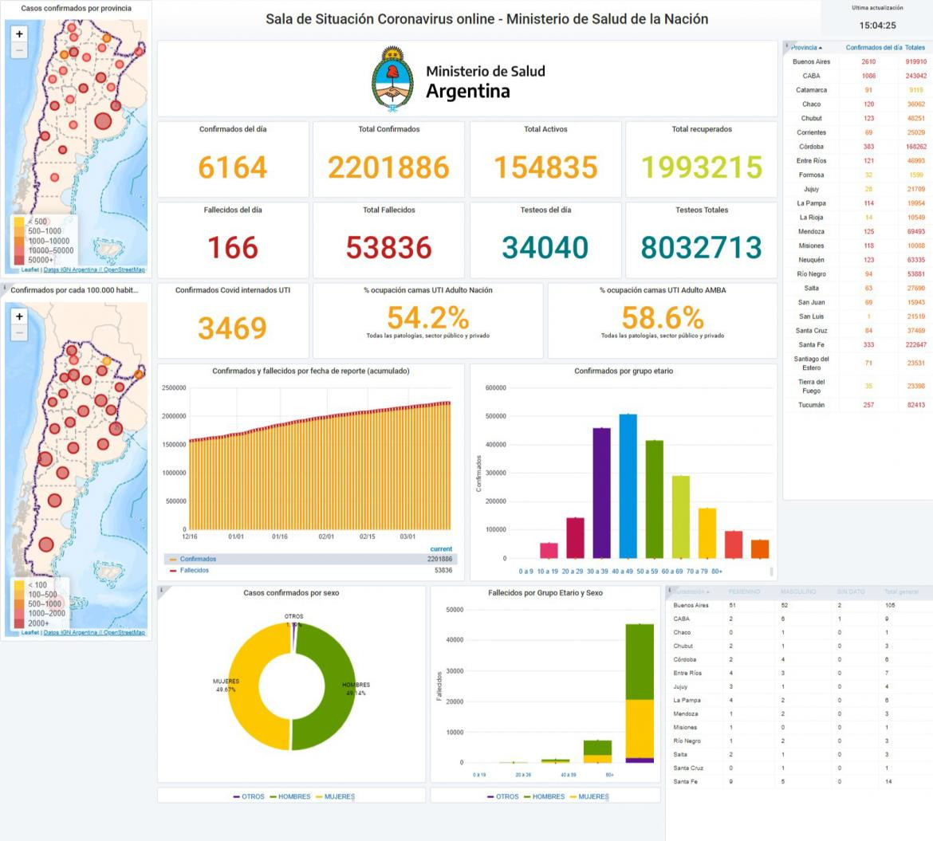
Task: Click the Provincia column sort arrow
Action: pyautogui.click(x=821, y=48)
